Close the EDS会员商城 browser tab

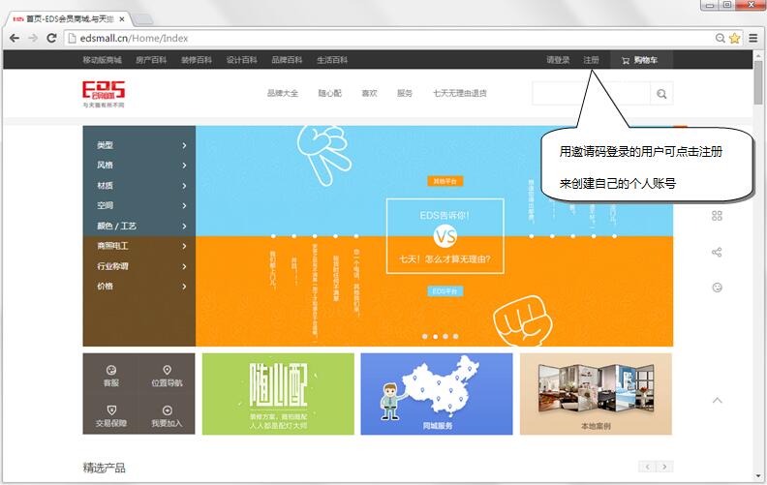click(122, 19)
